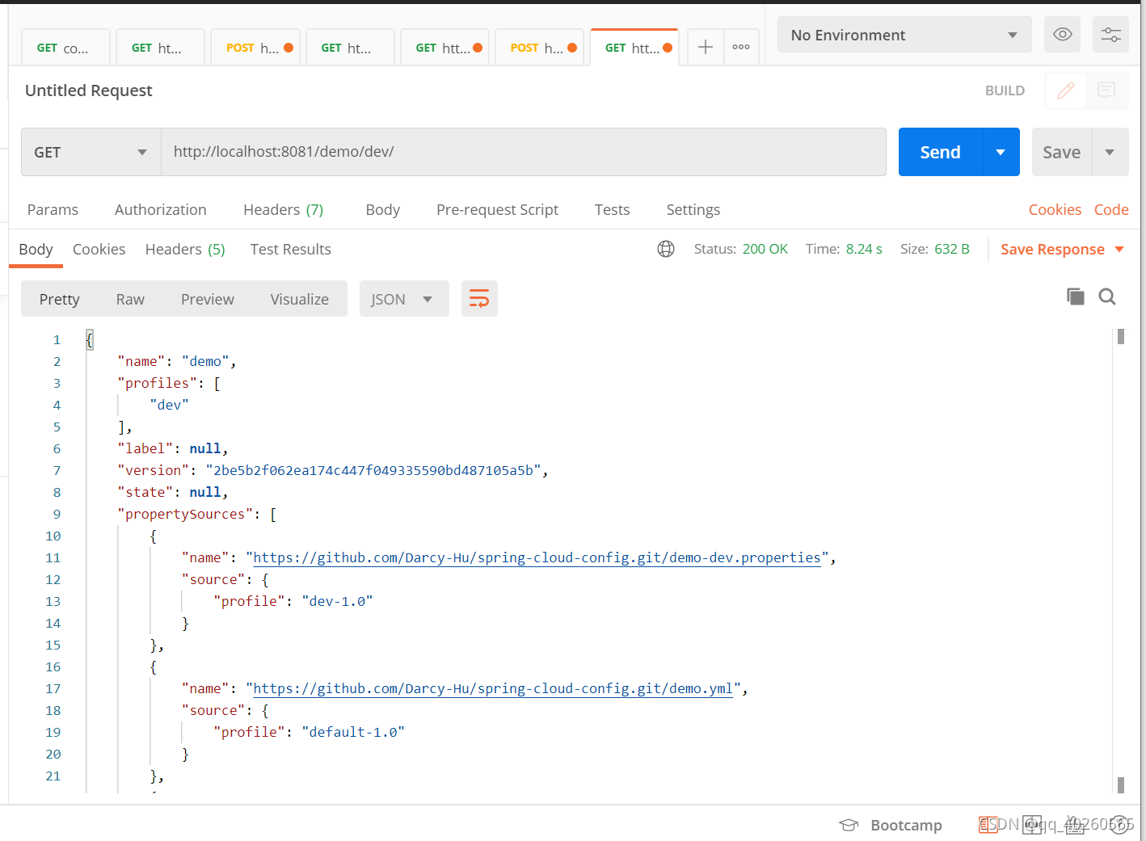Switch to the second POST request tab

539,48
